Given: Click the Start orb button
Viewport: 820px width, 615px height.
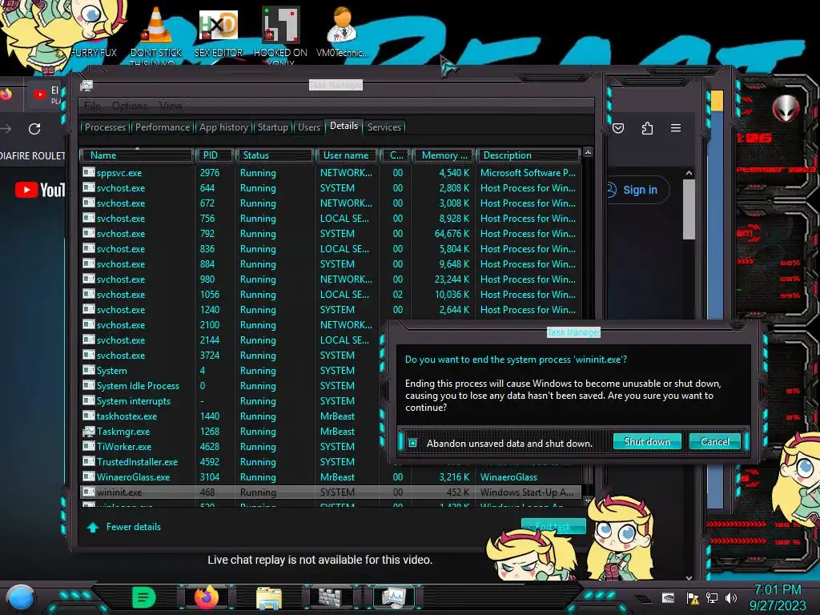Looking at the screenshot, I should [21, 597].
